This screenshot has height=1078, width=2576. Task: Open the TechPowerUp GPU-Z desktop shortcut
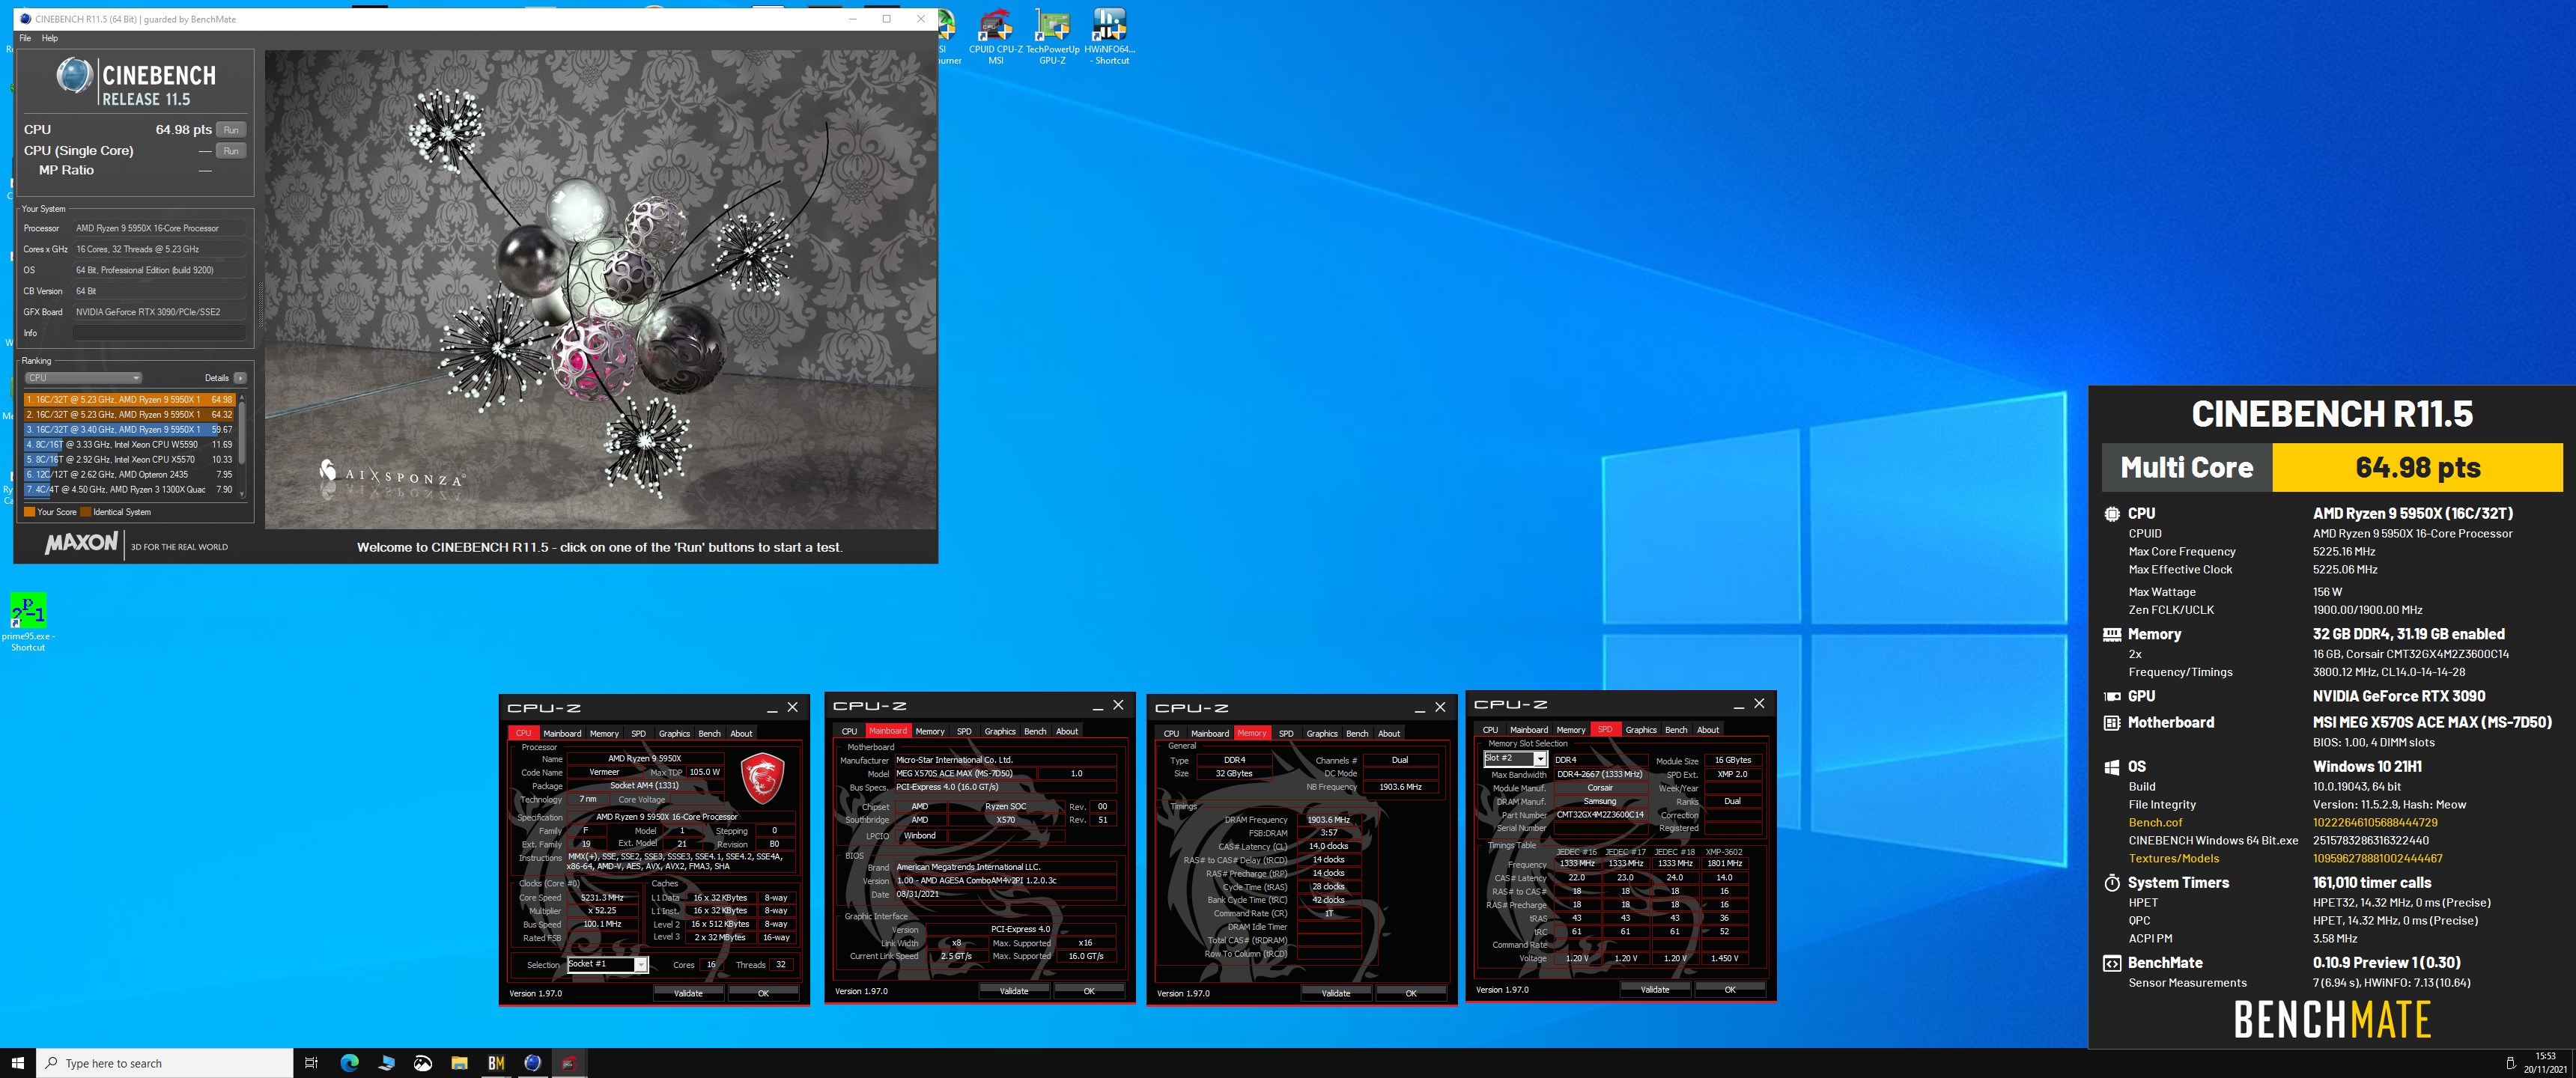1052,36
